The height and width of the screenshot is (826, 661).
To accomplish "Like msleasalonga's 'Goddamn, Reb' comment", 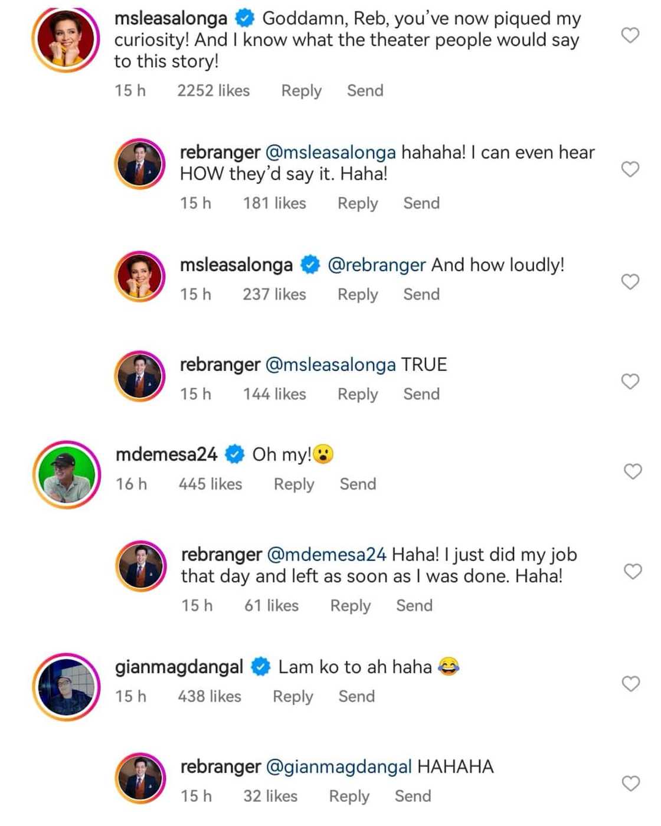I will click(630, 35).
